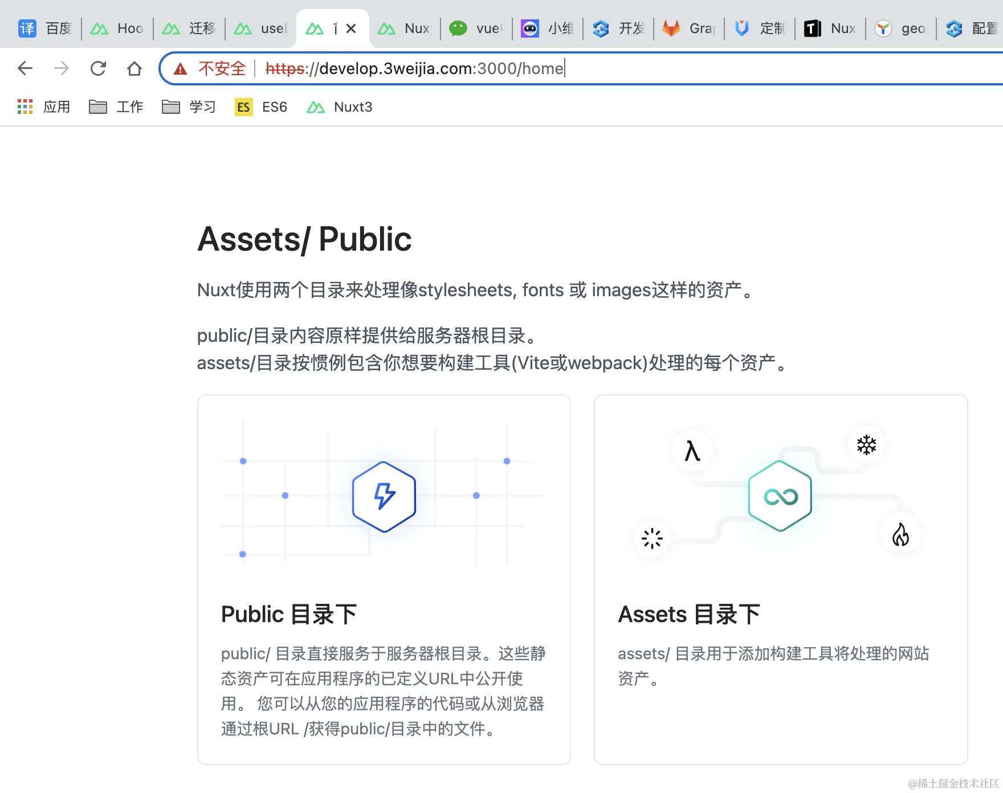Switch to the Gra GitLab tab
Screen dimensions: 1003x793
688,28
